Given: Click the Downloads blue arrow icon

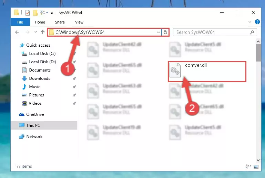Looking at the screenshot, I should click(x=24, y=78).
